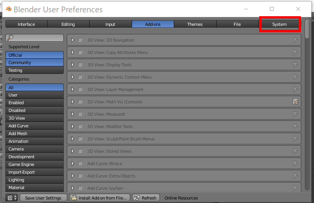Select the Enabled category filter
The width and height of the screenshot is (314, 203).
point(35,103)
